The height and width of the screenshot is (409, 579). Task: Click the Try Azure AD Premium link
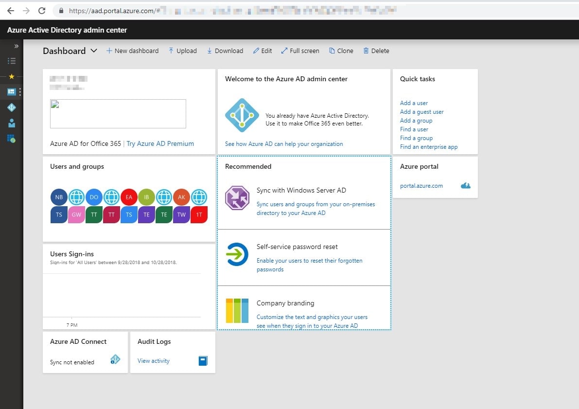click(x=160, y=144)
